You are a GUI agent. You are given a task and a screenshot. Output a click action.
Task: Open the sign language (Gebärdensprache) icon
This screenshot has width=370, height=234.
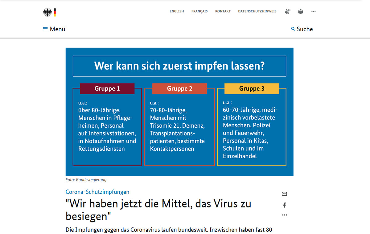coord(288,12)
